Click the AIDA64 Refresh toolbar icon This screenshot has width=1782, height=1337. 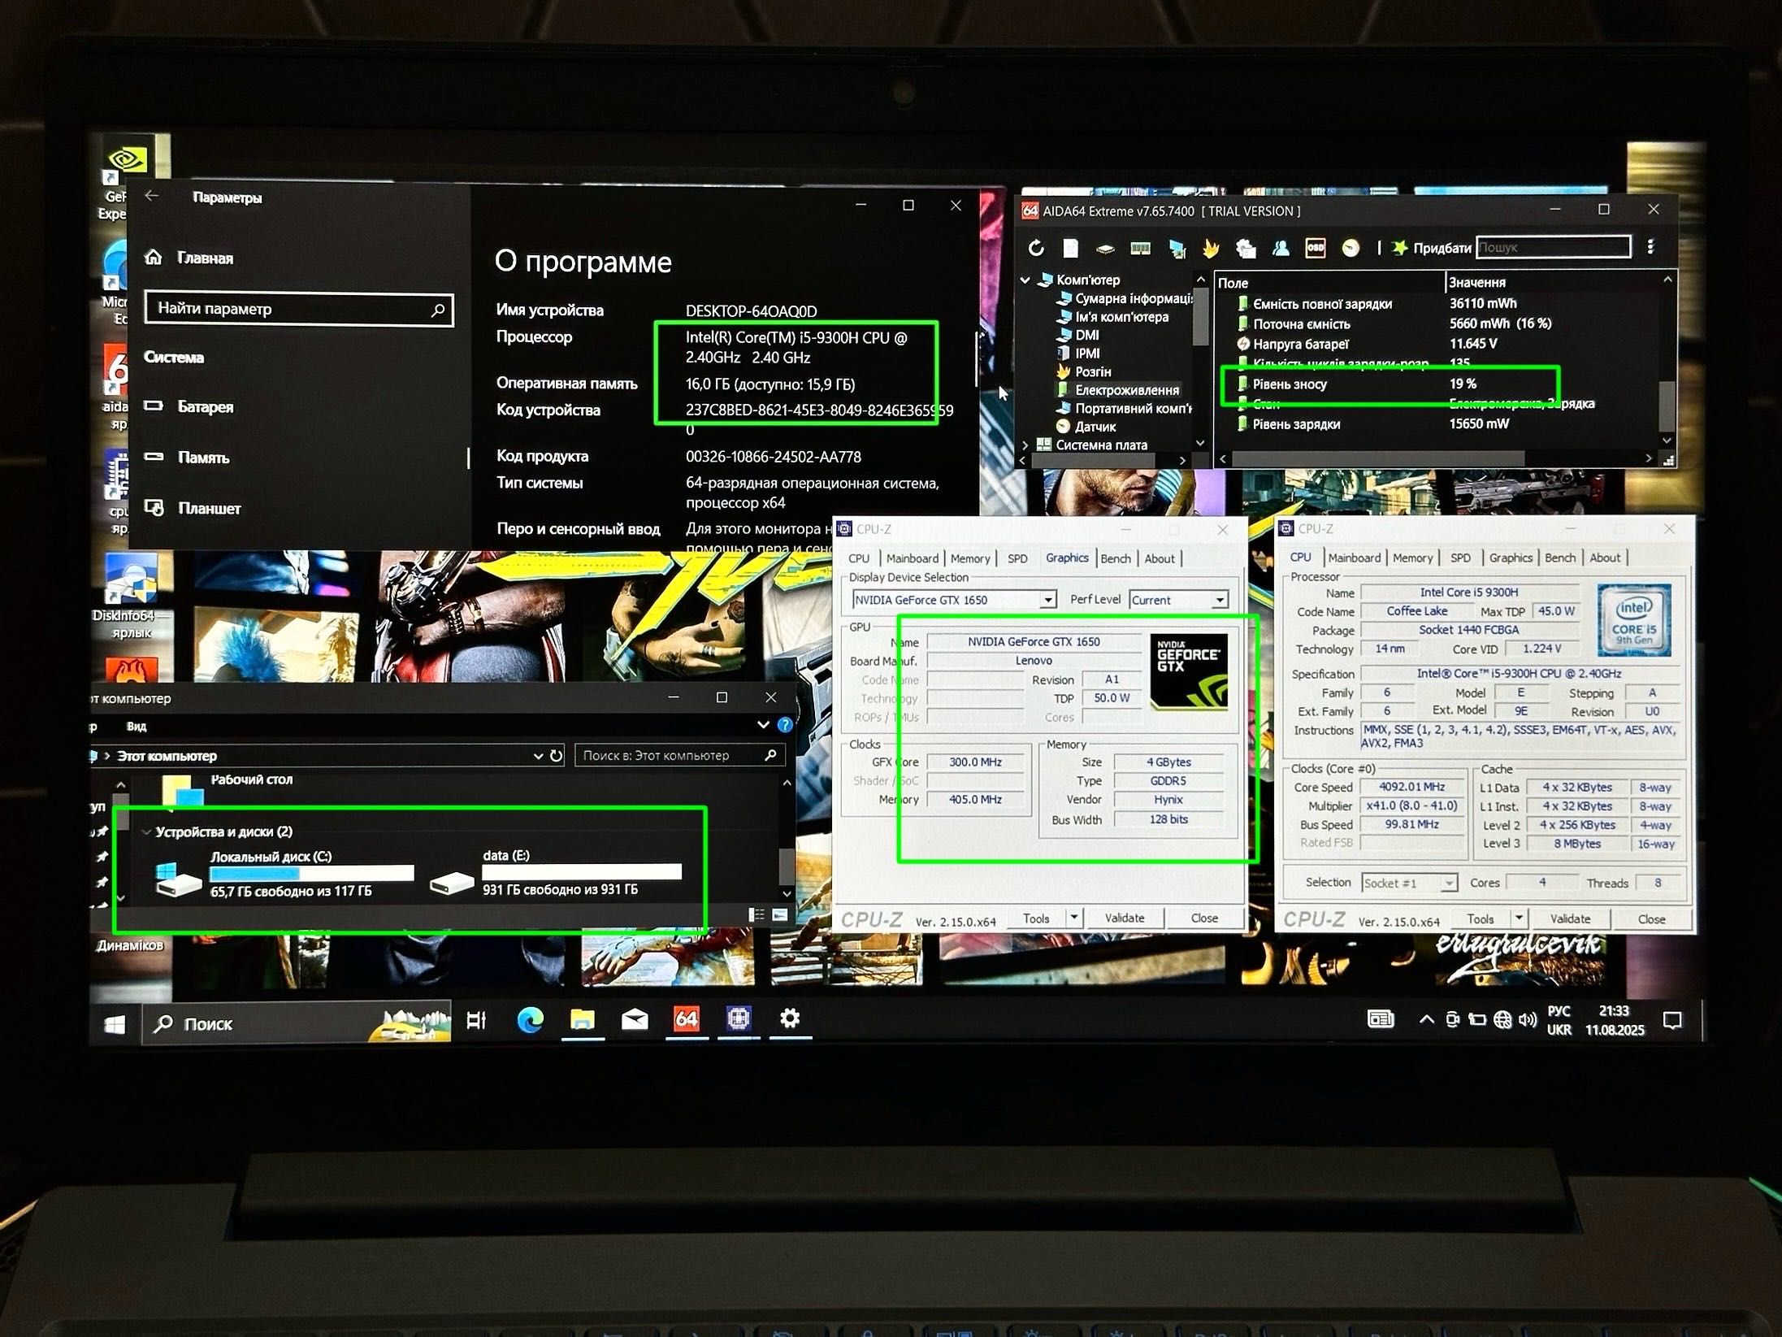[x=1035, y=248]
